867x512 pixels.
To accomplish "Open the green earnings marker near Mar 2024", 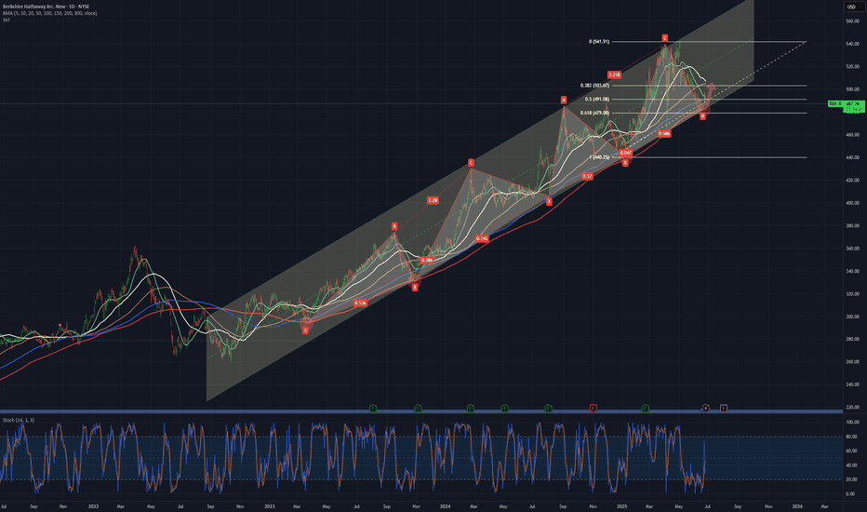I will [x=470, y=408].
